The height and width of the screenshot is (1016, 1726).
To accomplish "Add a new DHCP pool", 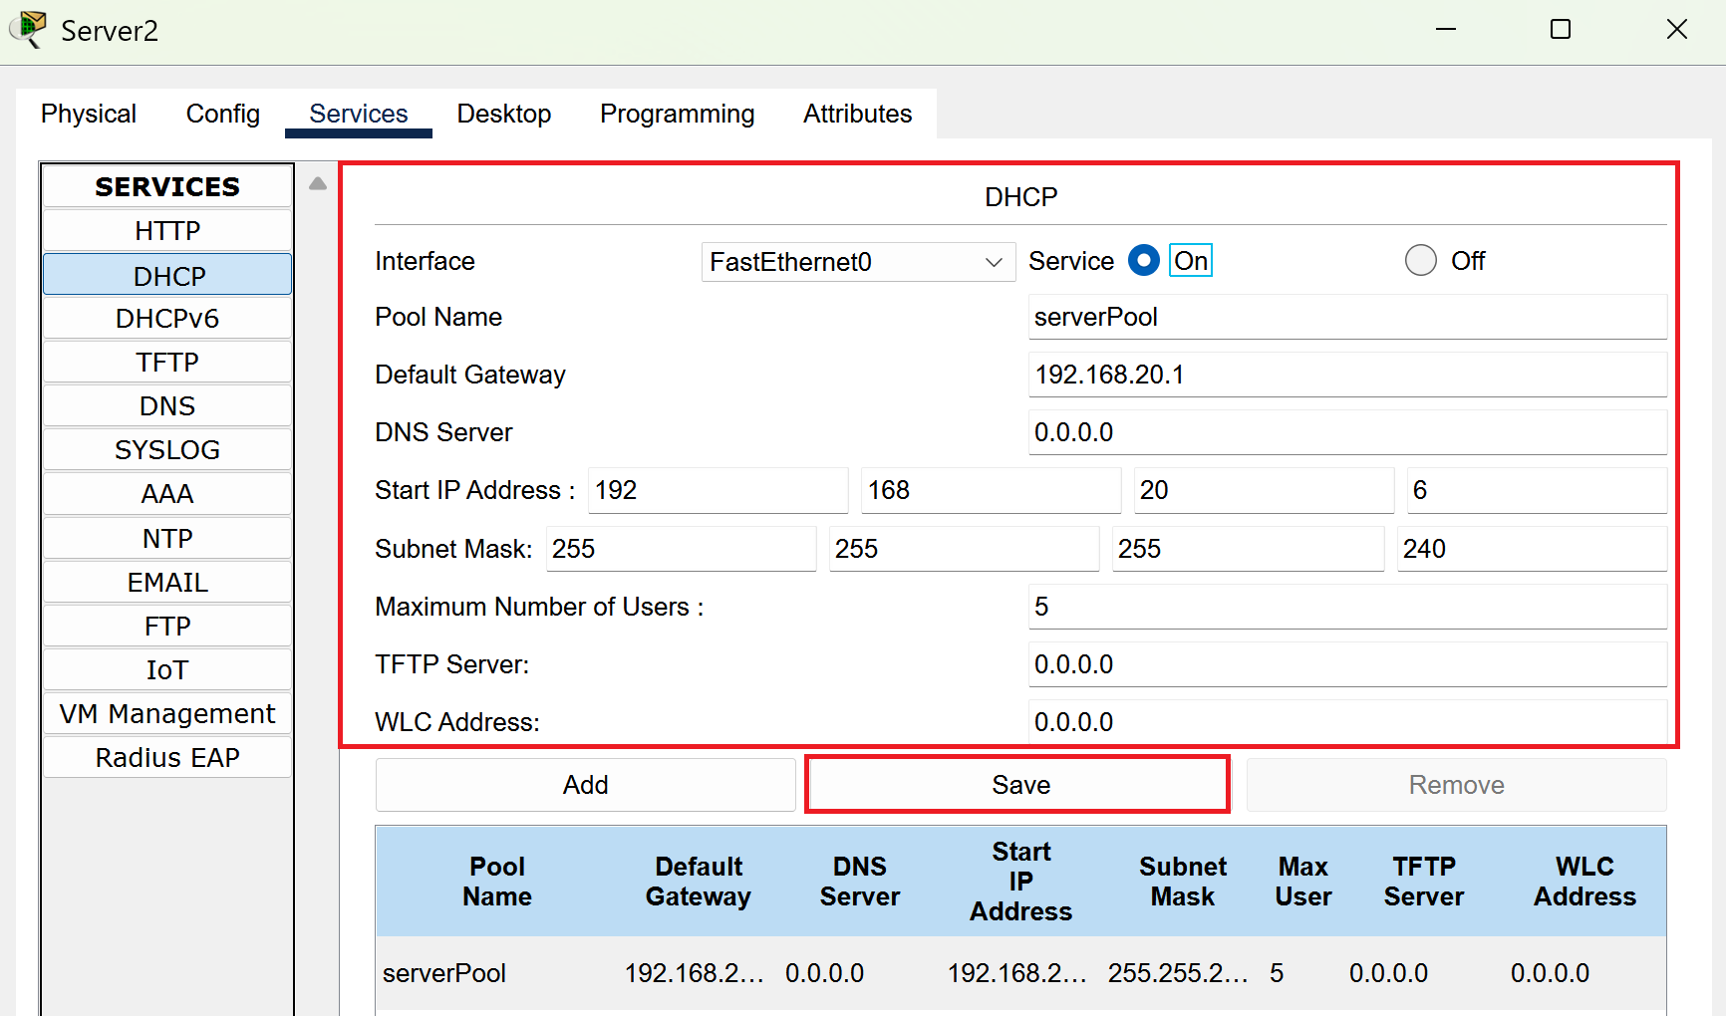I will click(586, 785).
